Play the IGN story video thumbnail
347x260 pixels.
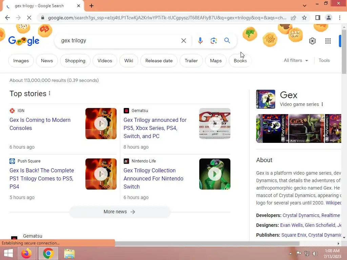tap(101, 124)
